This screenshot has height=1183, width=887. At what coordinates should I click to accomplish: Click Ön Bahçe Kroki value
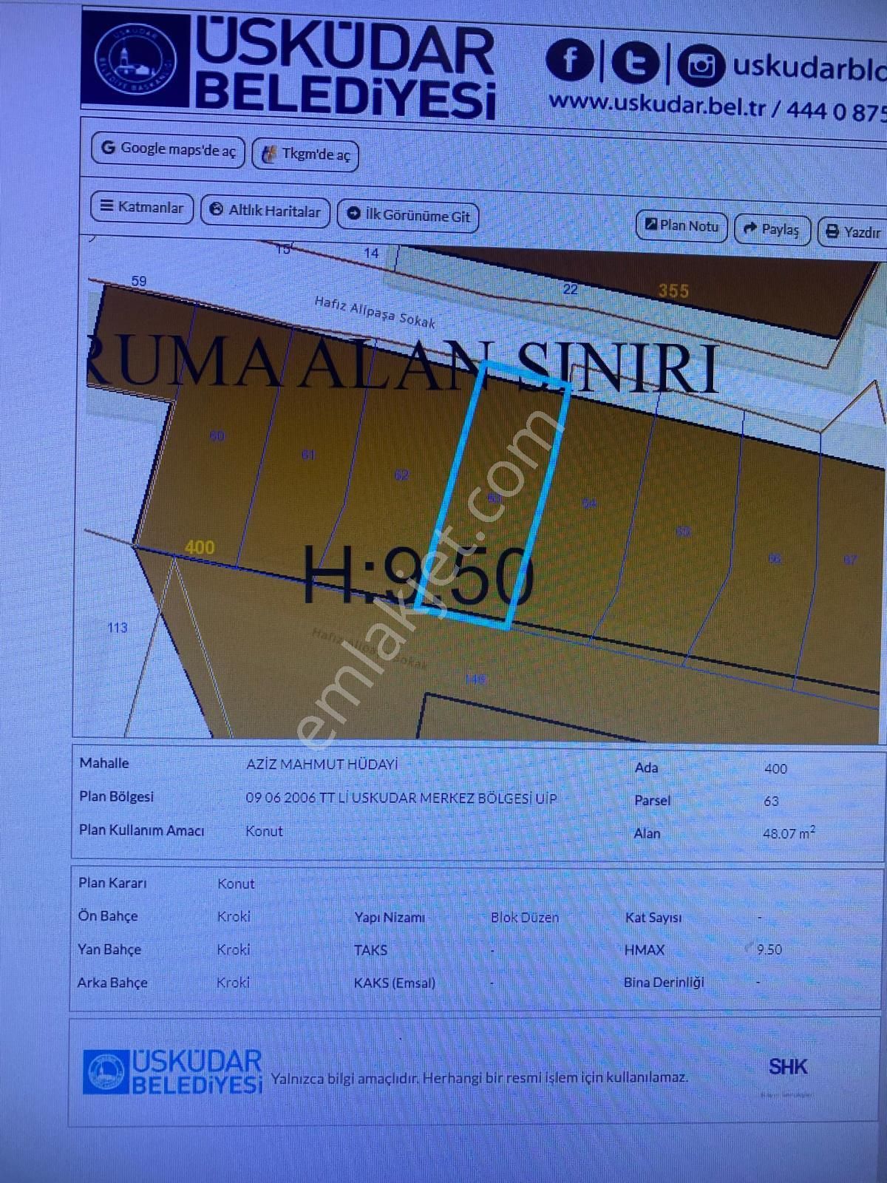pyautogui.click(x=234, y=916)
